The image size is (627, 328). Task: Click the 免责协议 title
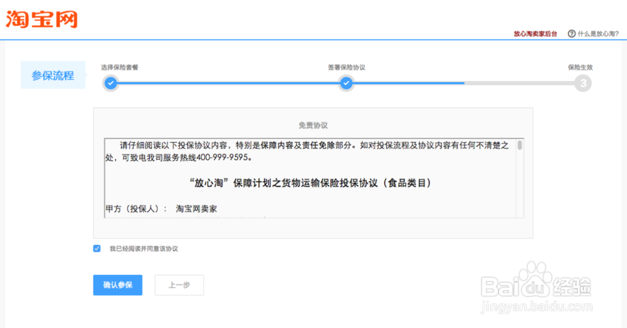point(313,125)
